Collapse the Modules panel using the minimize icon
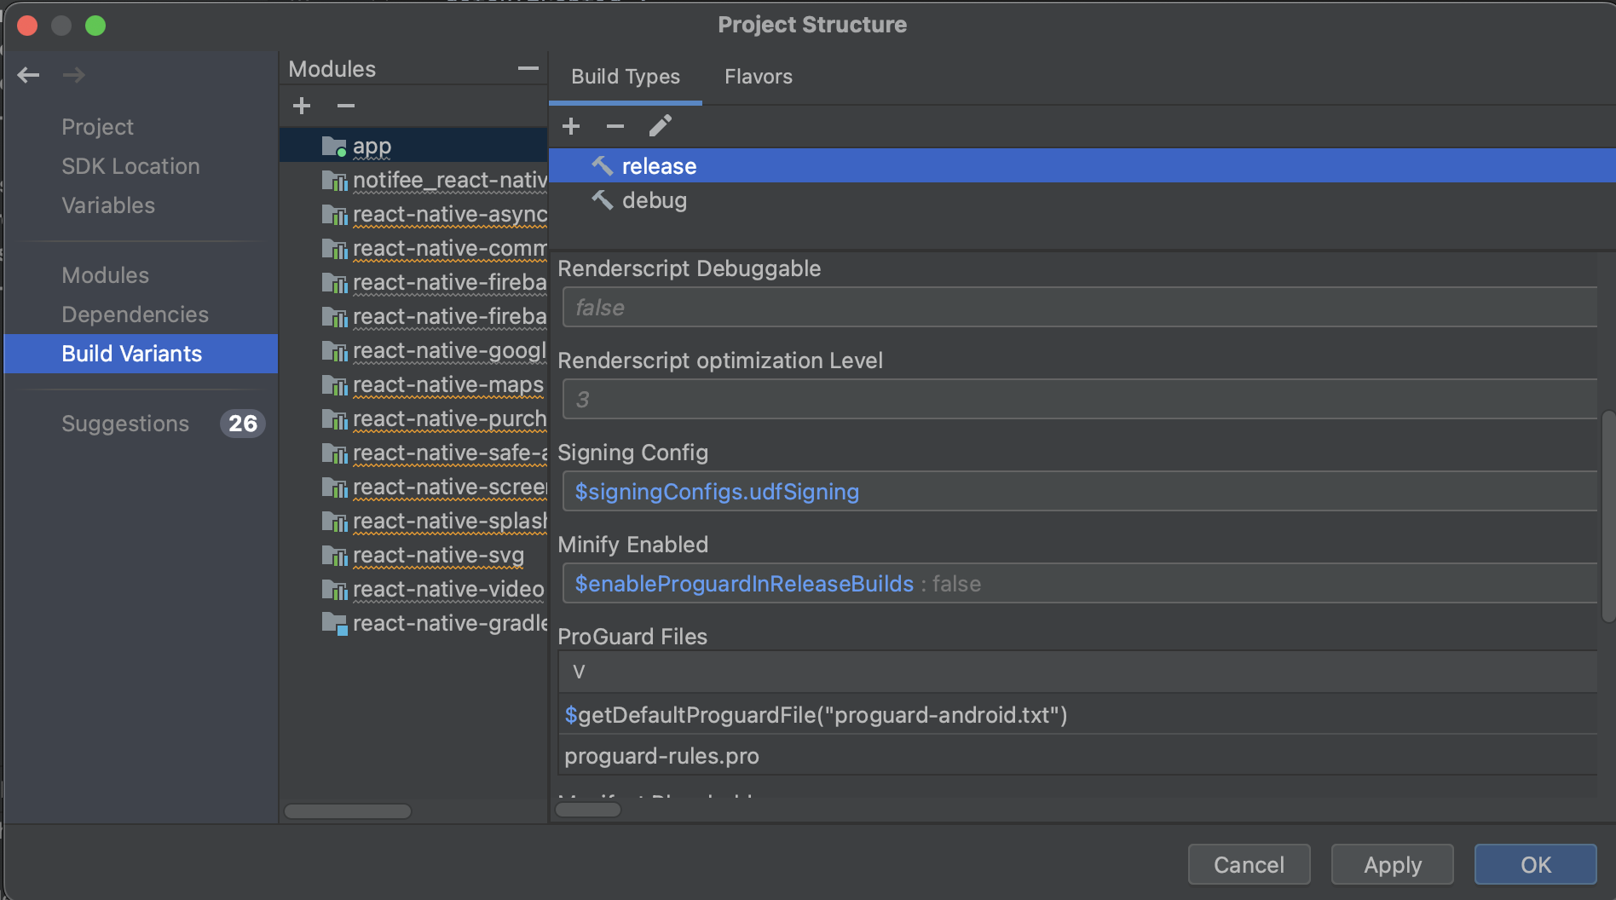 [528, 68]
